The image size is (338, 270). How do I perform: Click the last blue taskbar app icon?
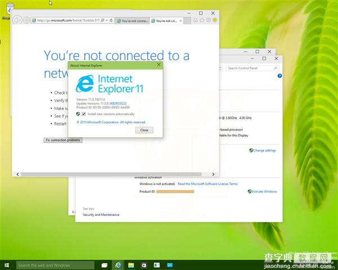pos(170,265)
